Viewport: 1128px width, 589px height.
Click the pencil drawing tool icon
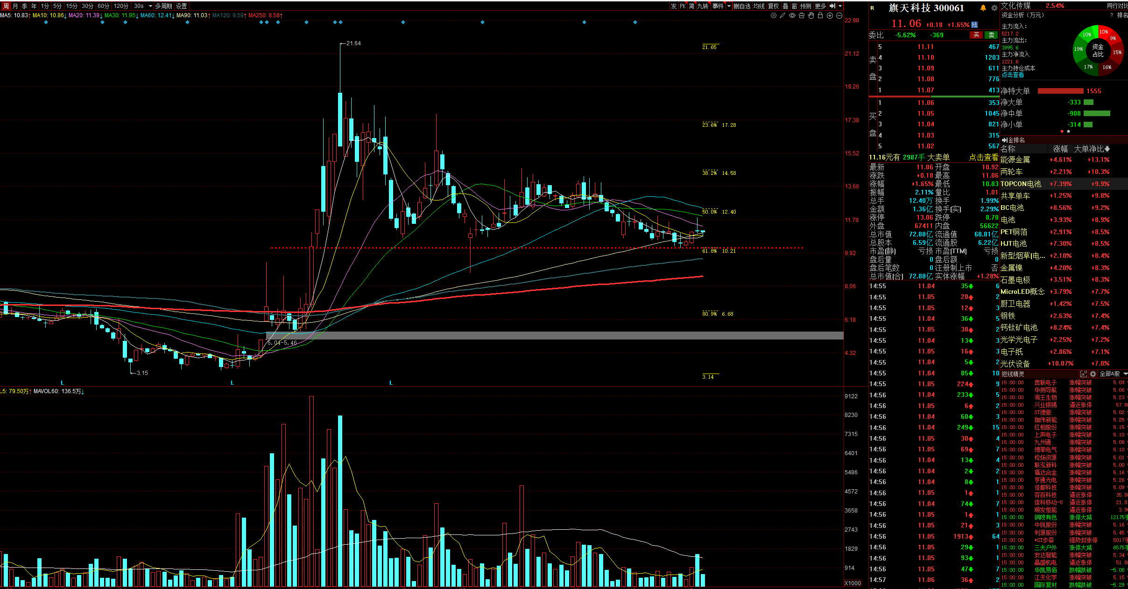click(783, 15)
